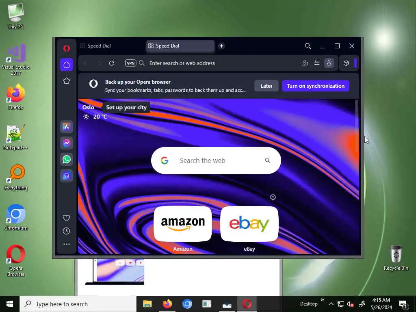Screen dimensions: 416x312
Task: Open Bookmarks star icon in sidebar
Action: pos(67,81)
